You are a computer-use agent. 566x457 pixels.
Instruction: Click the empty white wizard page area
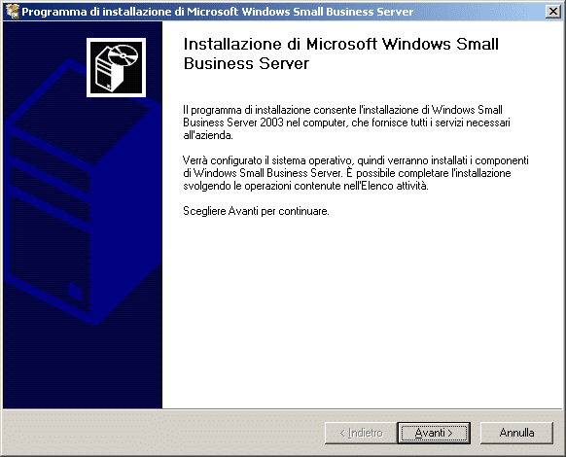tap(361, 310)
